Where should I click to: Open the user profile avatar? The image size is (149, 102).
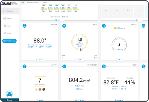pyautogui.click(x=9, y=94)
